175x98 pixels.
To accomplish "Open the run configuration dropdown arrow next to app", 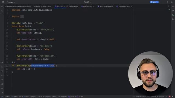I will (157, 2).
